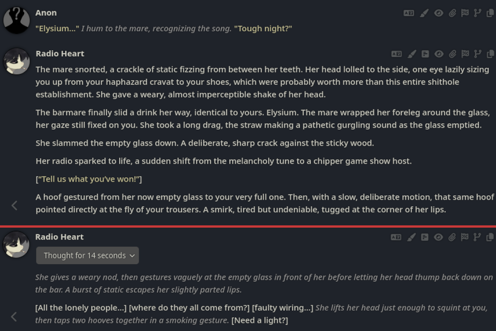Copy Anon's message text

tap(490, 13)
